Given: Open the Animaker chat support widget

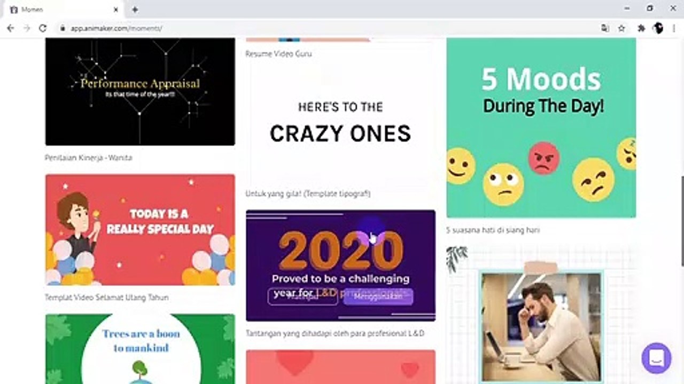Looking at the screenshot, I should [656, 358].
